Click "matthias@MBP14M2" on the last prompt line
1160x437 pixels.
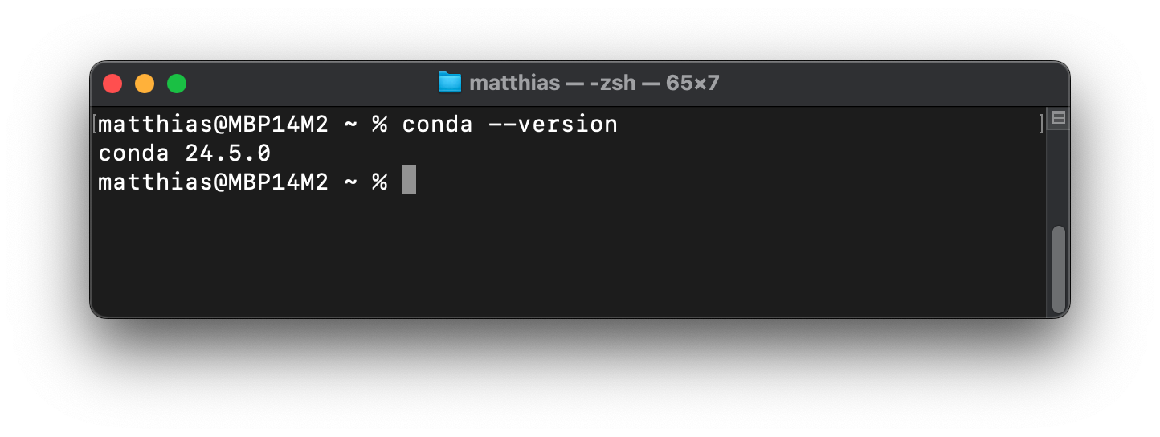pyautogui.click(x=213, y=182)
